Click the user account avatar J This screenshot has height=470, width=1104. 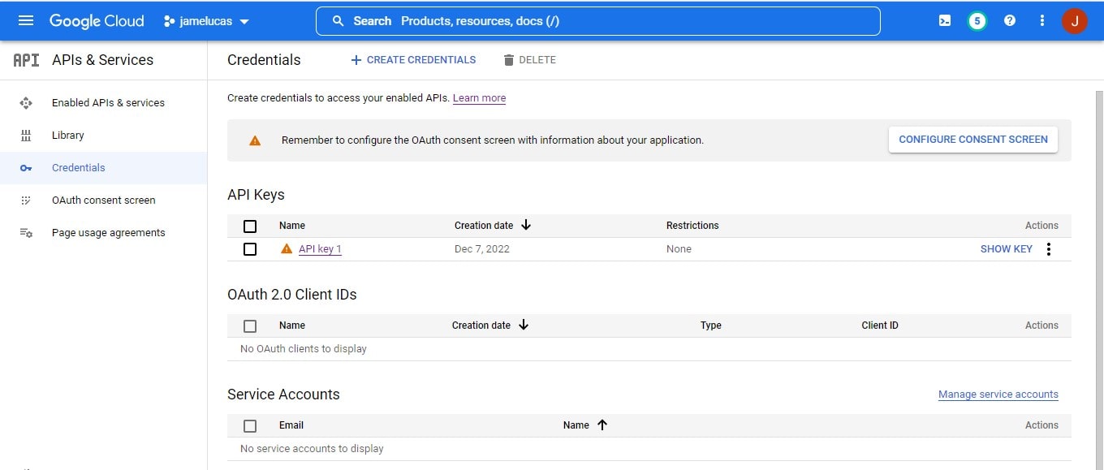(x=1074, y=21)
